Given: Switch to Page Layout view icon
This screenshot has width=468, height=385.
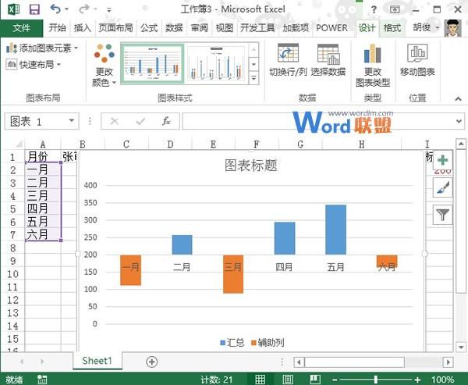Looking at the screenshot, I should 288,379.
